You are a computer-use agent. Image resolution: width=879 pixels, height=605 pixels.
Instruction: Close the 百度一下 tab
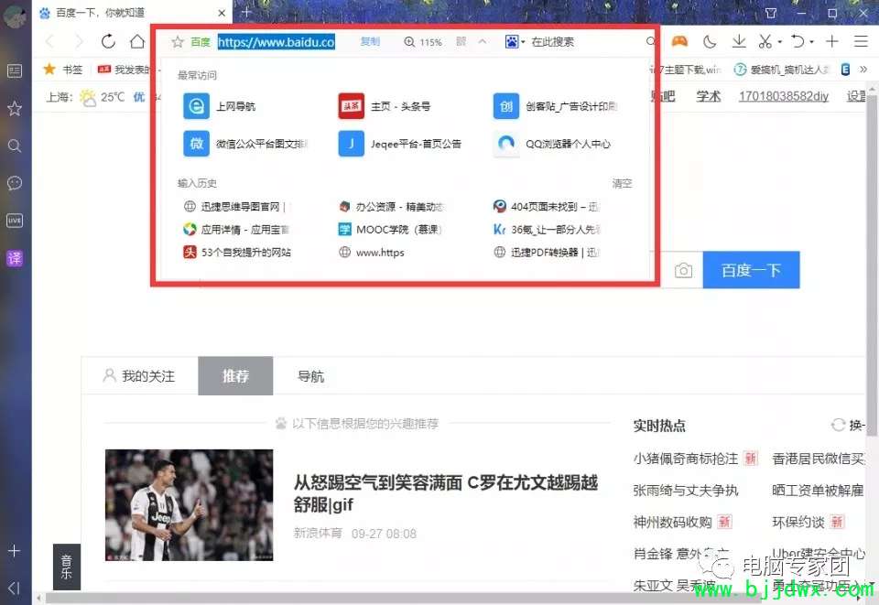point(222,13)
